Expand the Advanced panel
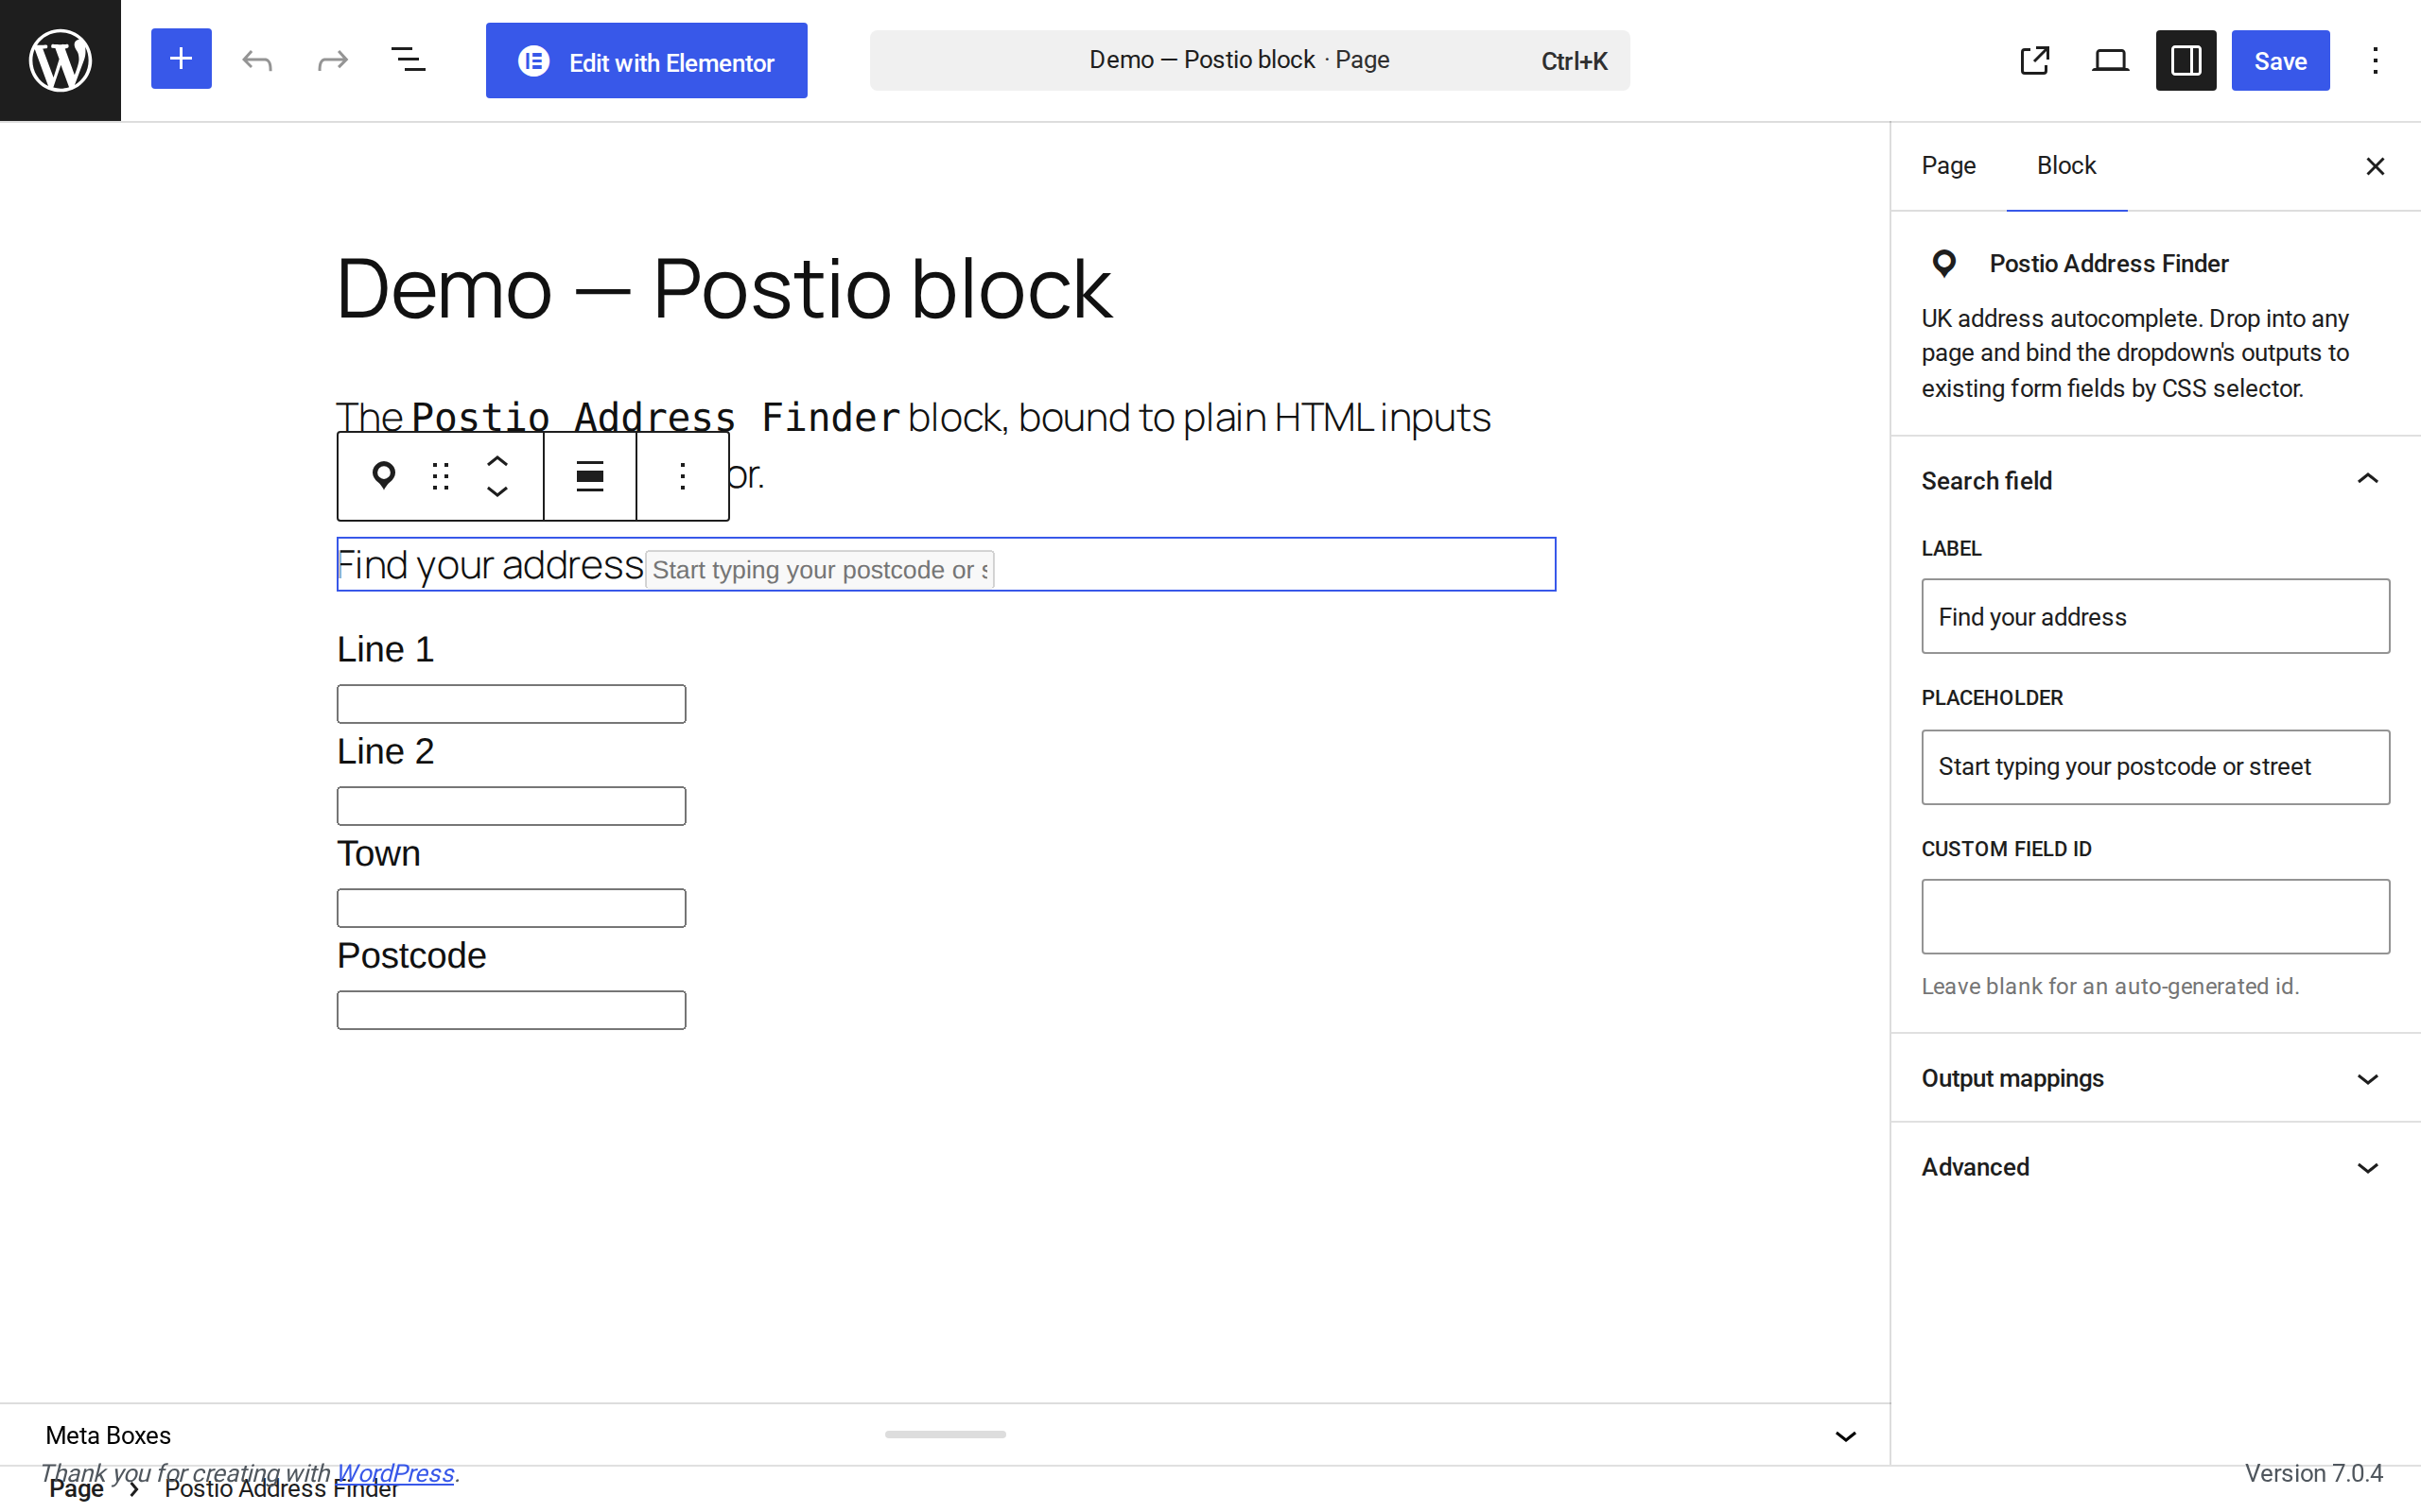The width and height of the screenshot is (2421, 1512). [2155, 1167]
